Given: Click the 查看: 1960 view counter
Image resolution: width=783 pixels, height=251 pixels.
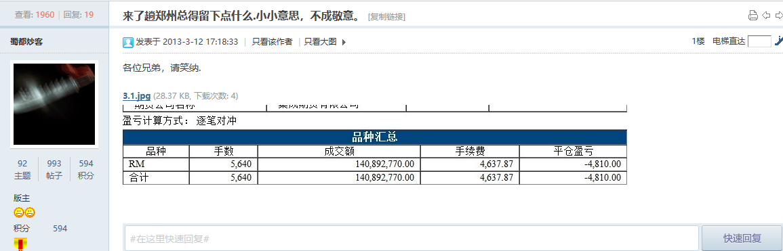Looking at the screenshot, I should click(x=35, y=15).
